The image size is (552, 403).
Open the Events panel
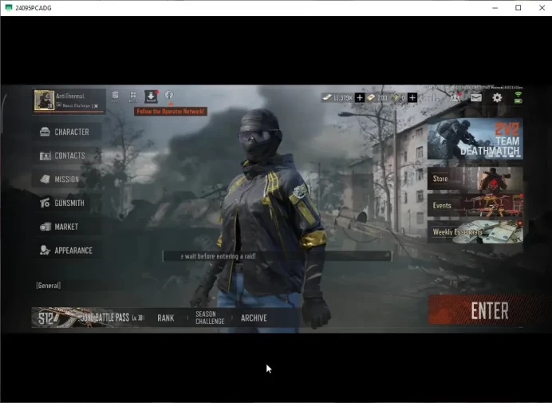coord(475,205)
